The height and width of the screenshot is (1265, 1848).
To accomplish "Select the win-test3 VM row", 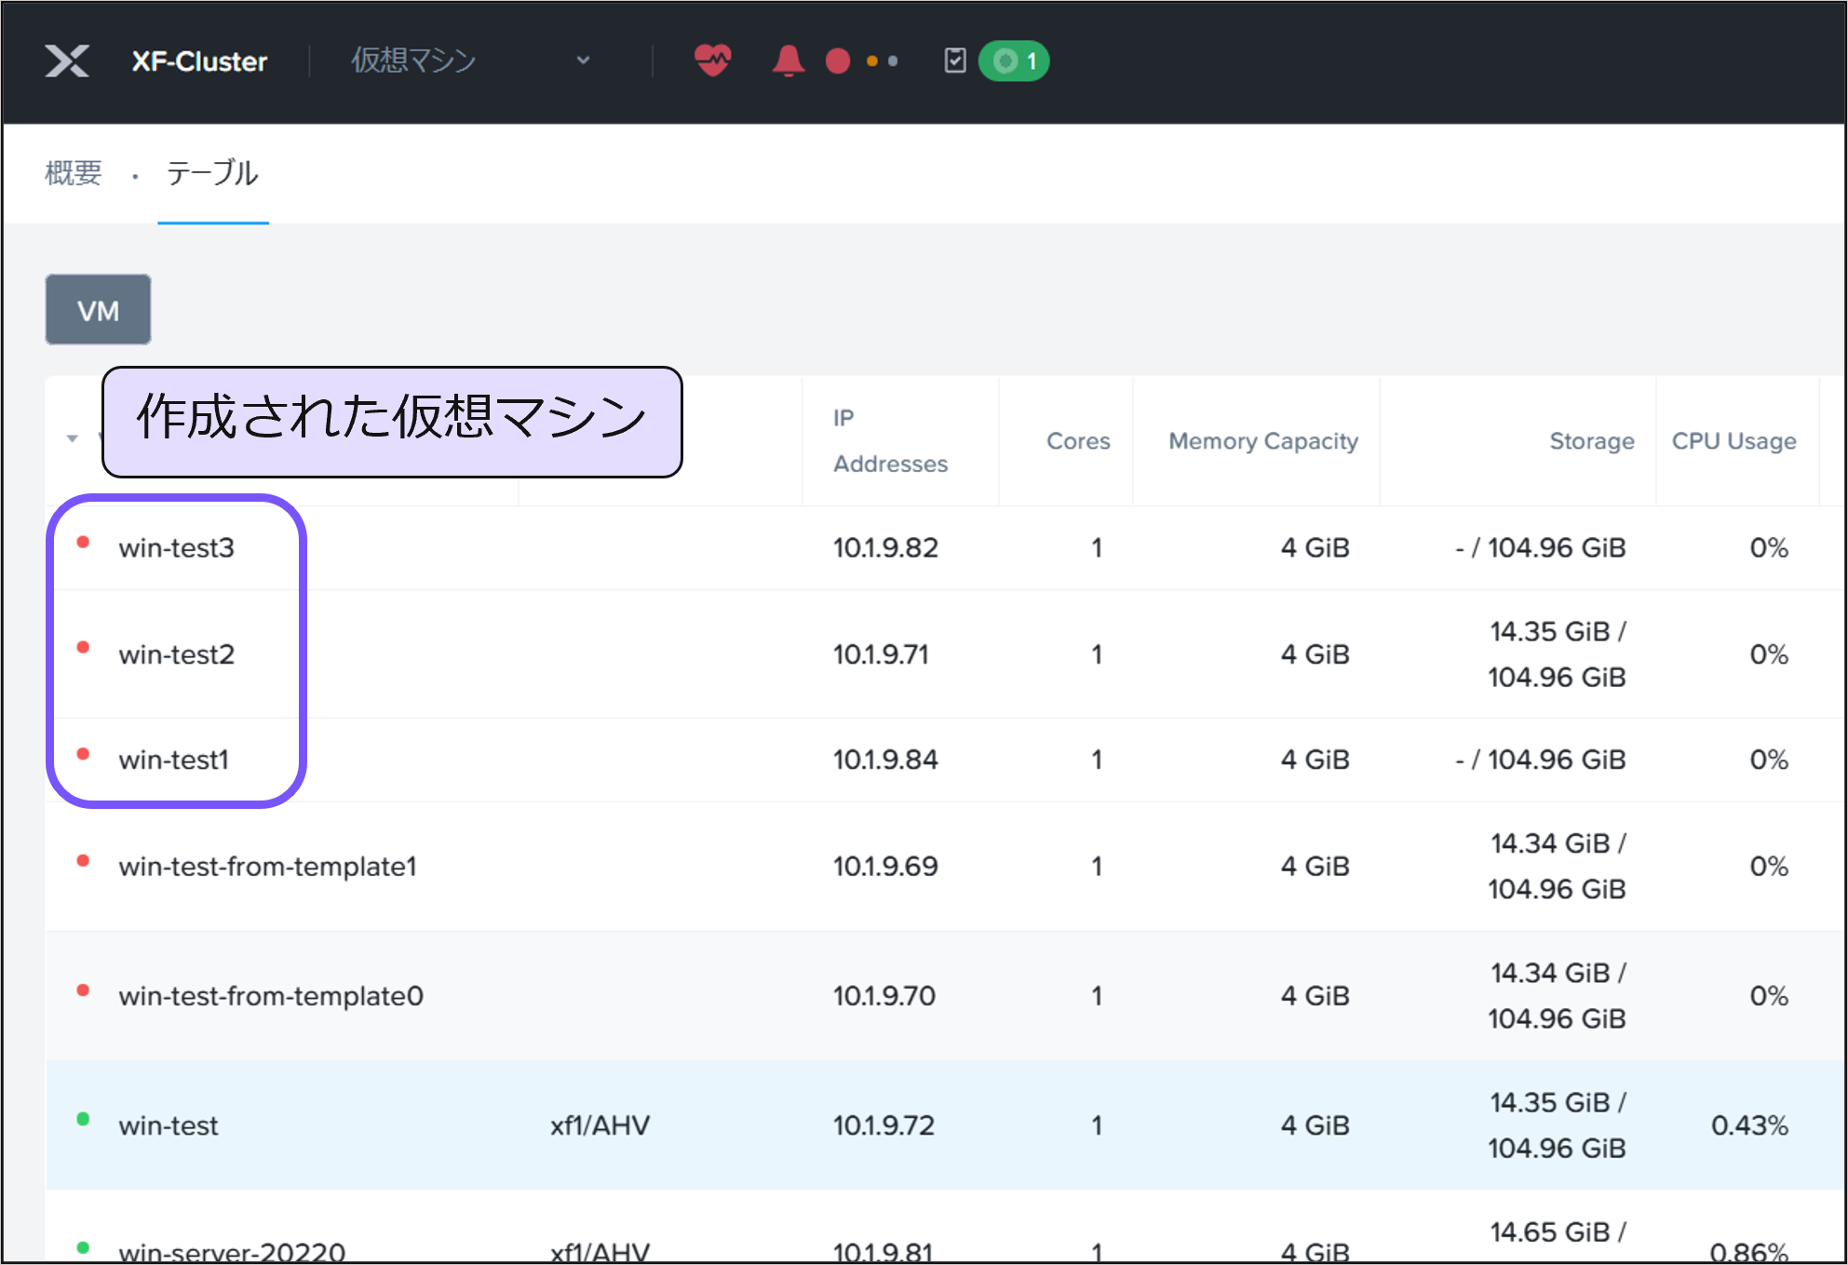I will coord(176,547).
